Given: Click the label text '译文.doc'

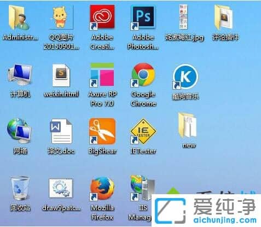Looking at the screenshot, I should (x=61, y=151).
